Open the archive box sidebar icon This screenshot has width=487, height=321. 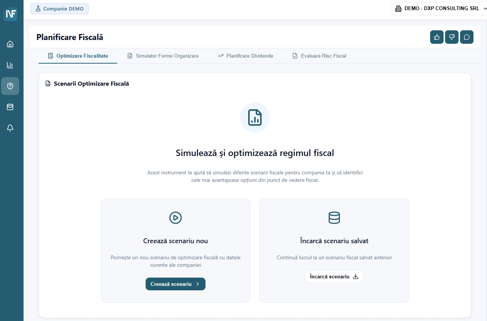pyautogui.click(x=10, y=107)
